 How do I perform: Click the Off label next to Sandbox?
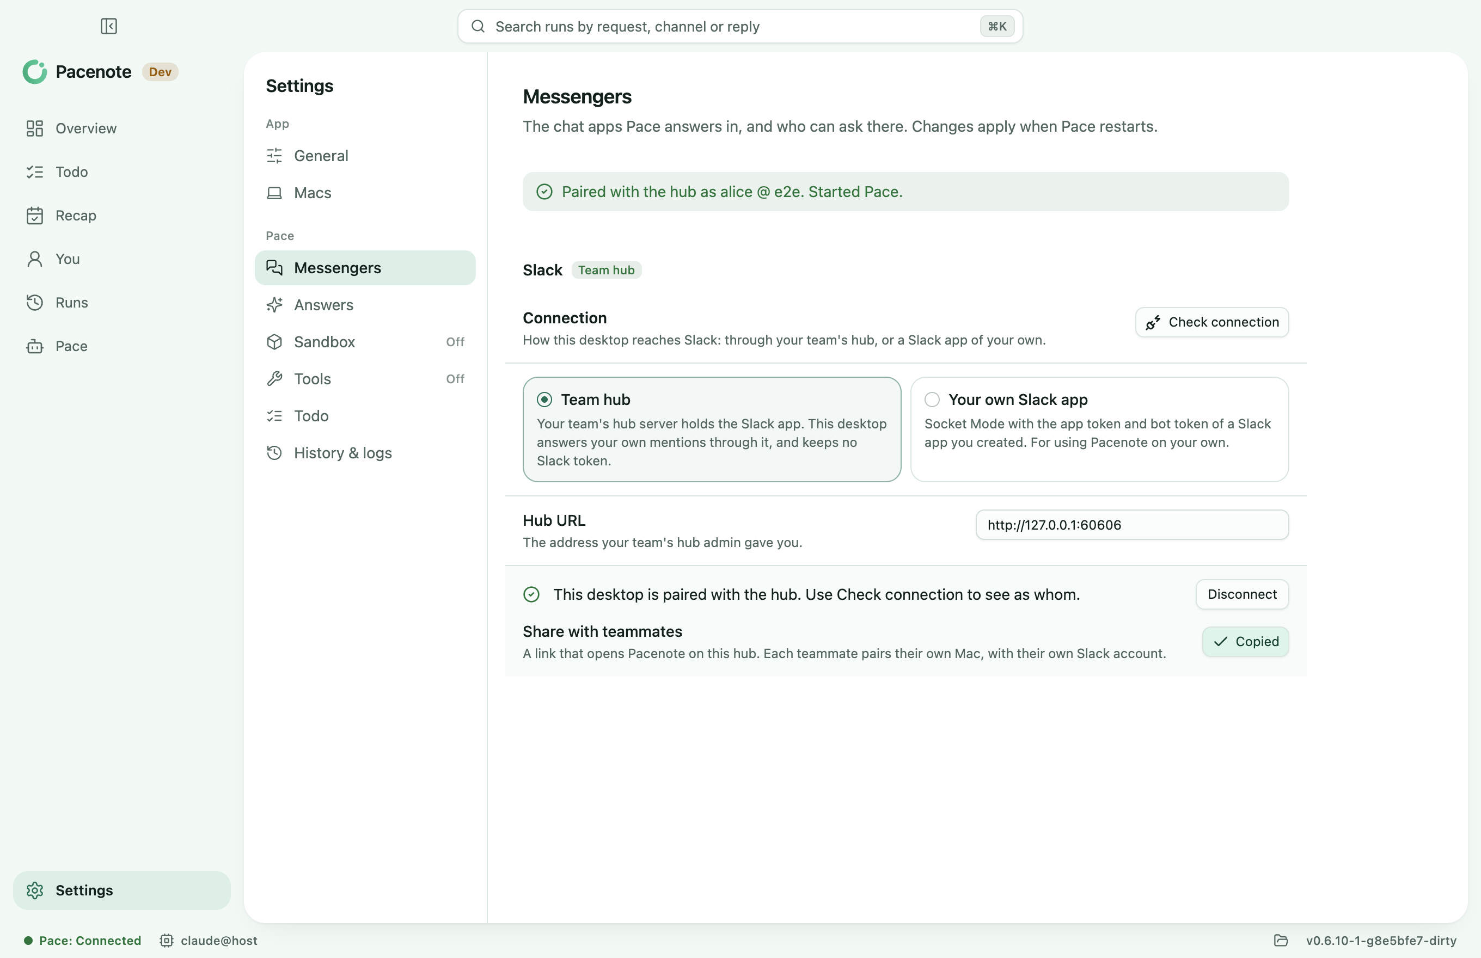click(x=455, y=341)
